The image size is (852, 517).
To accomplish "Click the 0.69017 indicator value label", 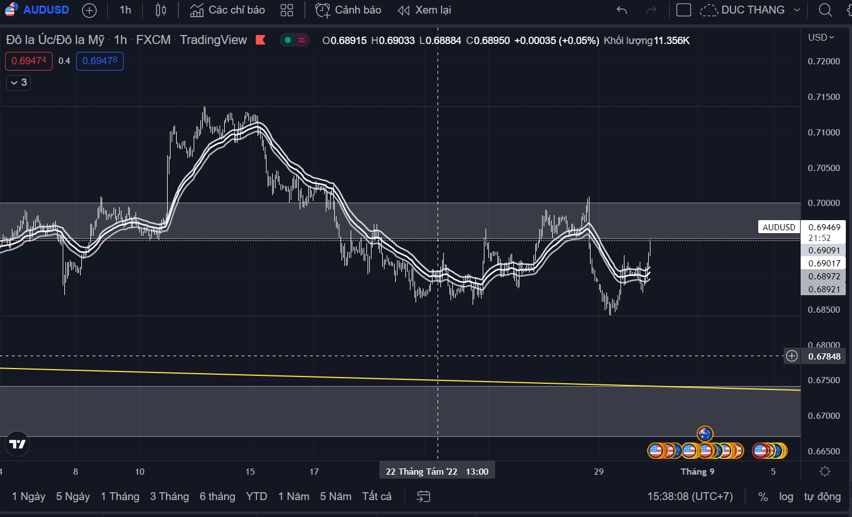I will 824,263.
